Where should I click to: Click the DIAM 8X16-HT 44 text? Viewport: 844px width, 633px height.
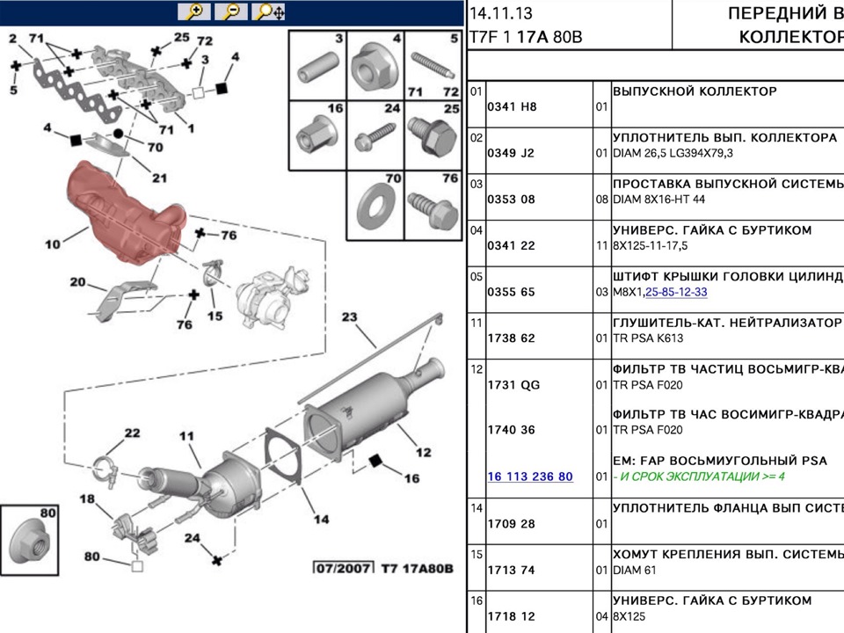coord(658,200)
